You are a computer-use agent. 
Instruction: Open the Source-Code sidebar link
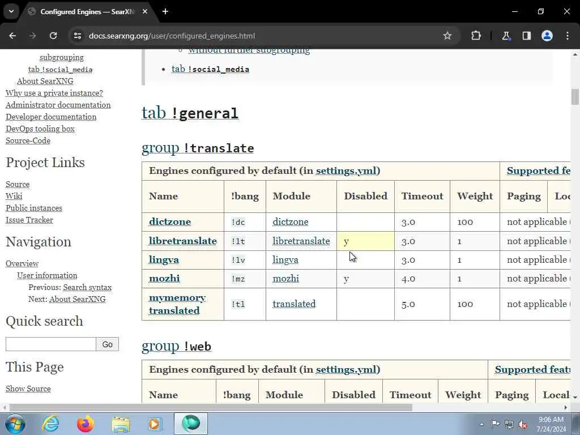(x=28, y=140)
